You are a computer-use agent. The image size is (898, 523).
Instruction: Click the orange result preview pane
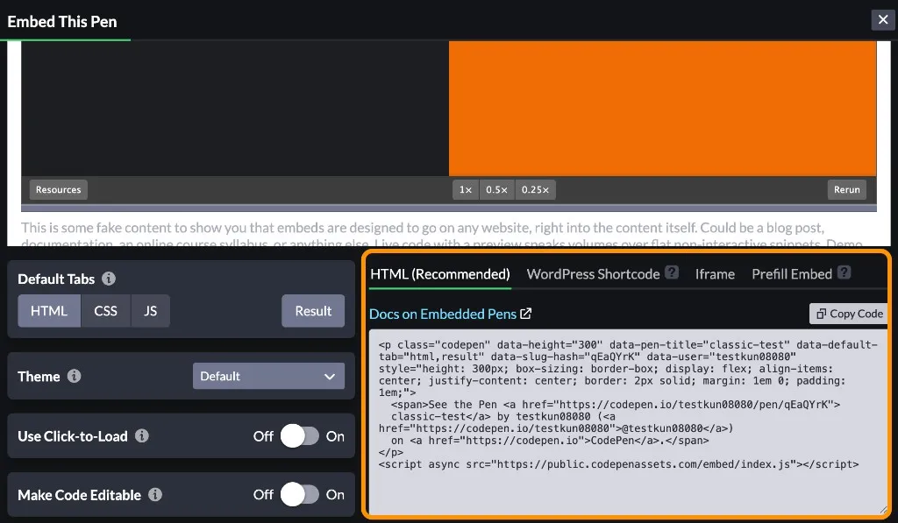click(x=663, y=109)
